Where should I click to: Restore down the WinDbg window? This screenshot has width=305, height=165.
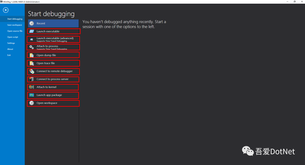tap(295, 2)
